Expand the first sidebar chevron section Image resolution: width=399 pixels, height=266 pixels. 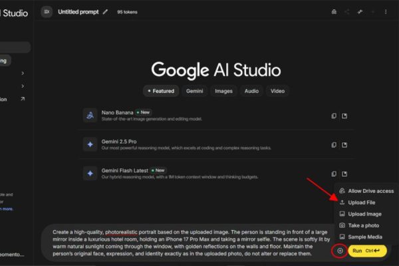tap(23, 73)
